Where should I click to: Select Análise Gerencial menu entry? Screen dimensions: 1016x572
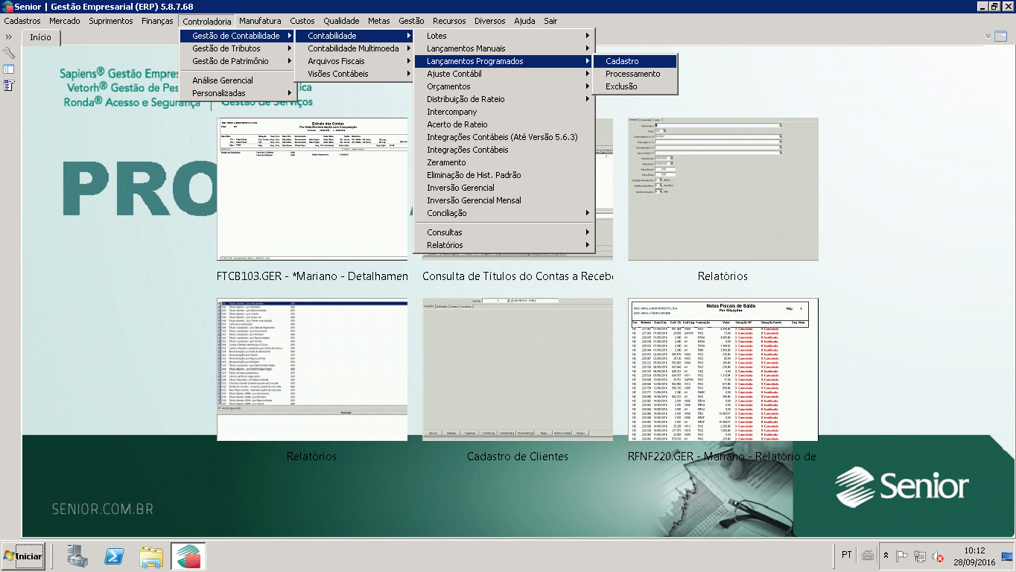coord(237,80)
